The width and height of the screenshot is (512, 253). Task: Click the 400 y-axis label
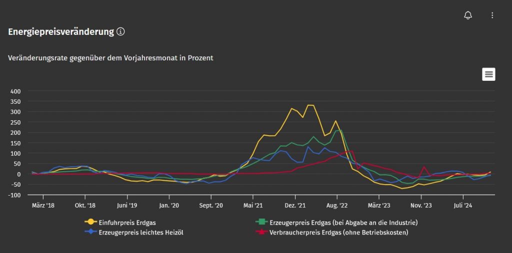[x=15, y=91]
